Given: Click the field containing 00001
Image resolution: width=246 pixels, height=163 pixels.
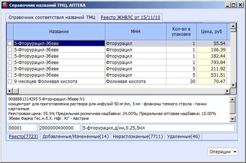Looking at the screenshot, I should [23, 128].
